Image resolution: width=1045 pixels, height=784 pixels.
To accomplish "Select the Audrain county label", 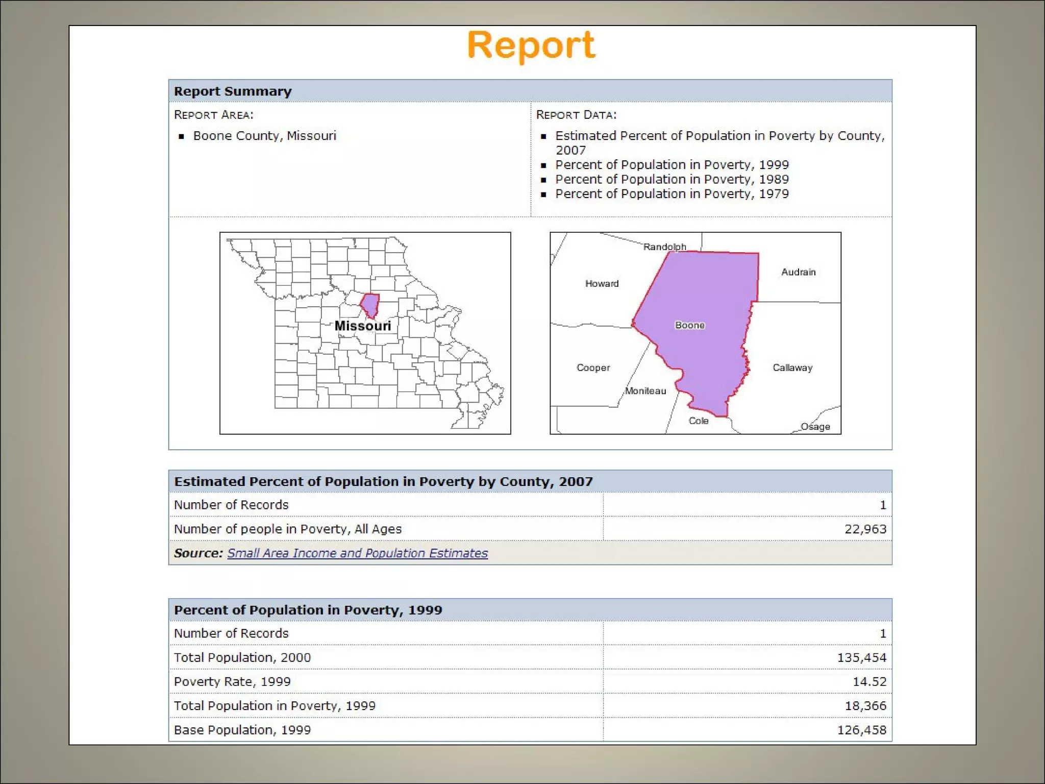I will (x=798, y=272).
